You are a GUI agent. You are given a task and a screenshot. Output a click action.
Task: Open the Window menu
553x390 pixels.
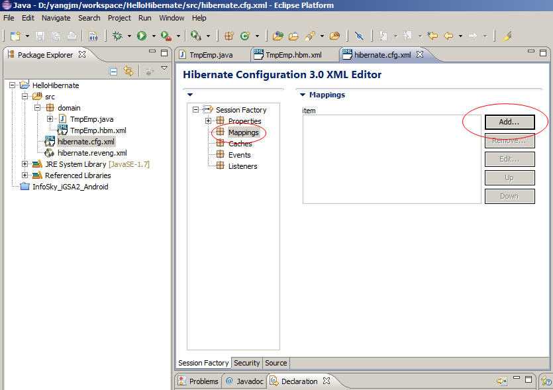tap(172, 18)
